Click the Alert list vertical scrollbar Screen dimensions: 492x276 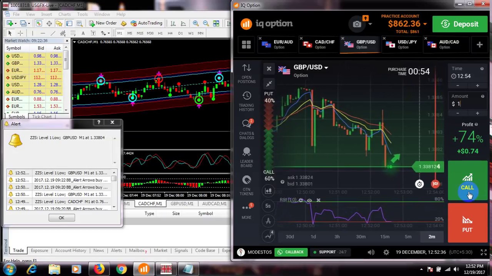114,190
